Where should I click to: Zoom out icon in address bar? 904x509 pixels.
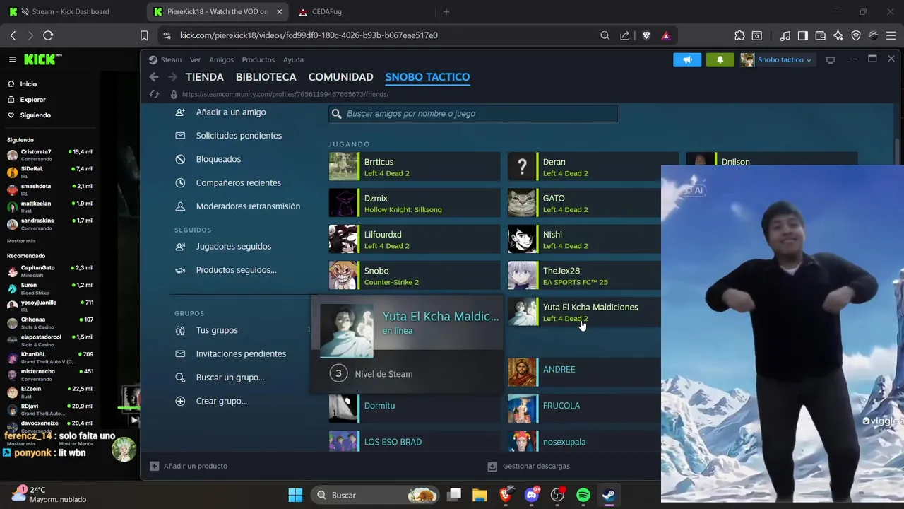605,35
